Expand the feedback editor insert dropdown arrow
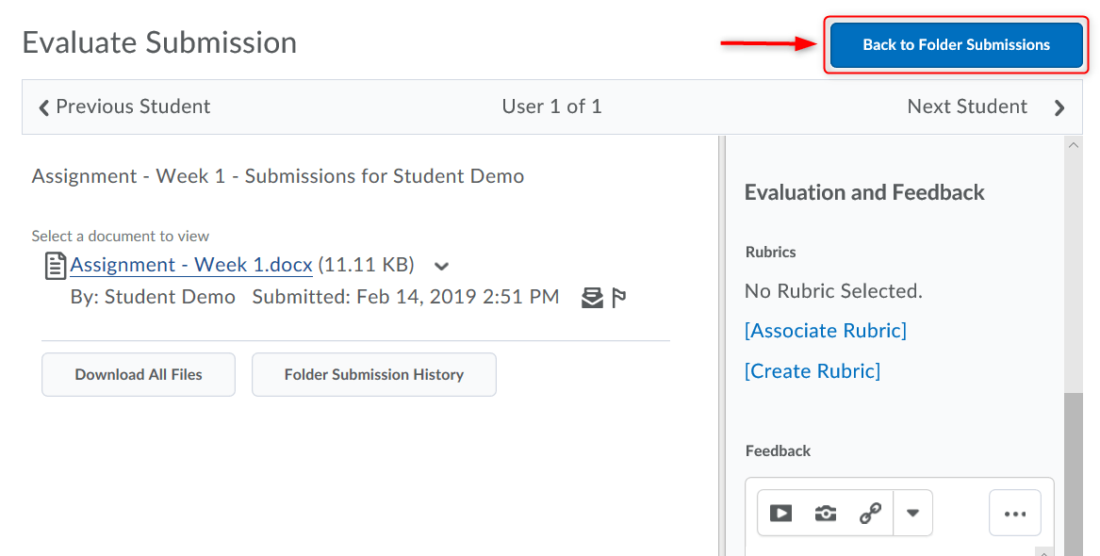 tap(912, 514)
